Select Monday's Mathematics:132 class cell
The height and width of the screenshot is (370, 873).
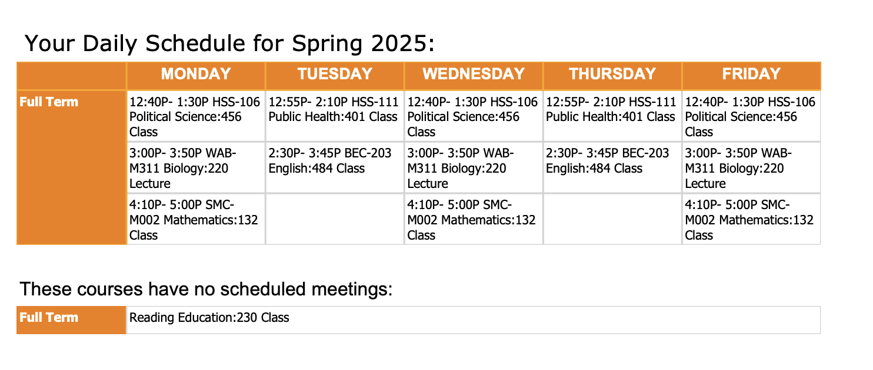(x=194, y=220)
